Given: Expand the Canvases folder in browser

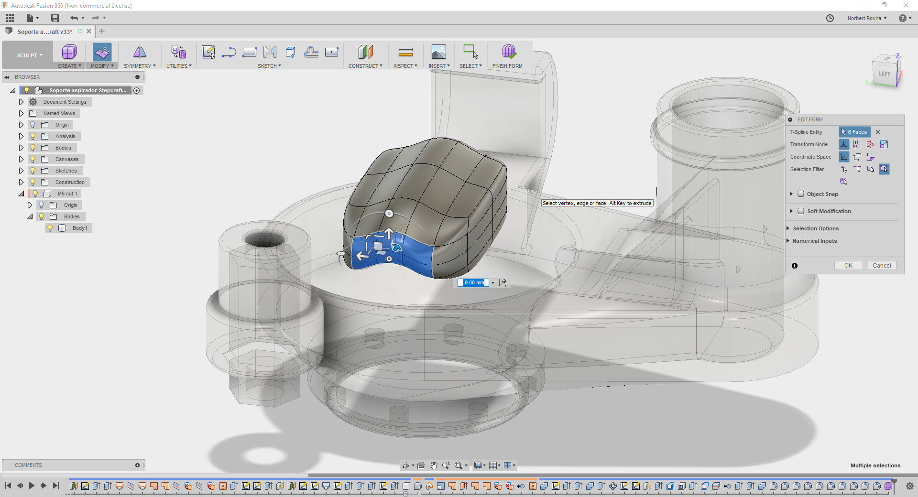Looking at the screenshot, I should click(x=21, y=159).
